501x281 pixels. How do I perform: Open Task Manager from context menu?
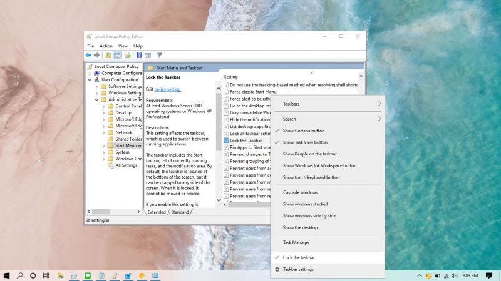click(328, 242)
